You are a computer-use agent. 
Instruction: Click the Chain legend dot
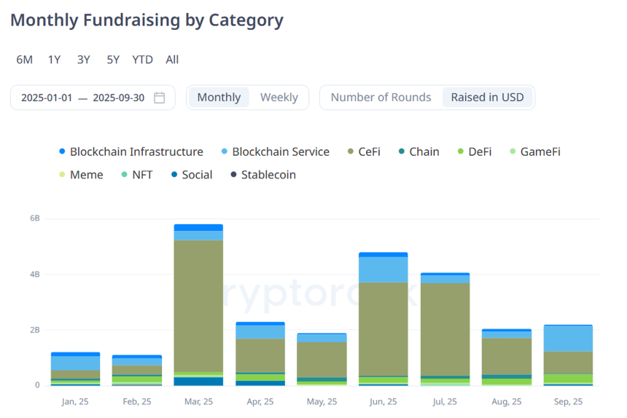coord(402,152)
